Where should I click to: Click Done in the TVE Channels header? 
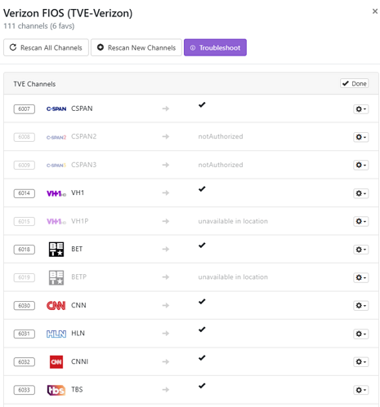[x=355, y=83]
